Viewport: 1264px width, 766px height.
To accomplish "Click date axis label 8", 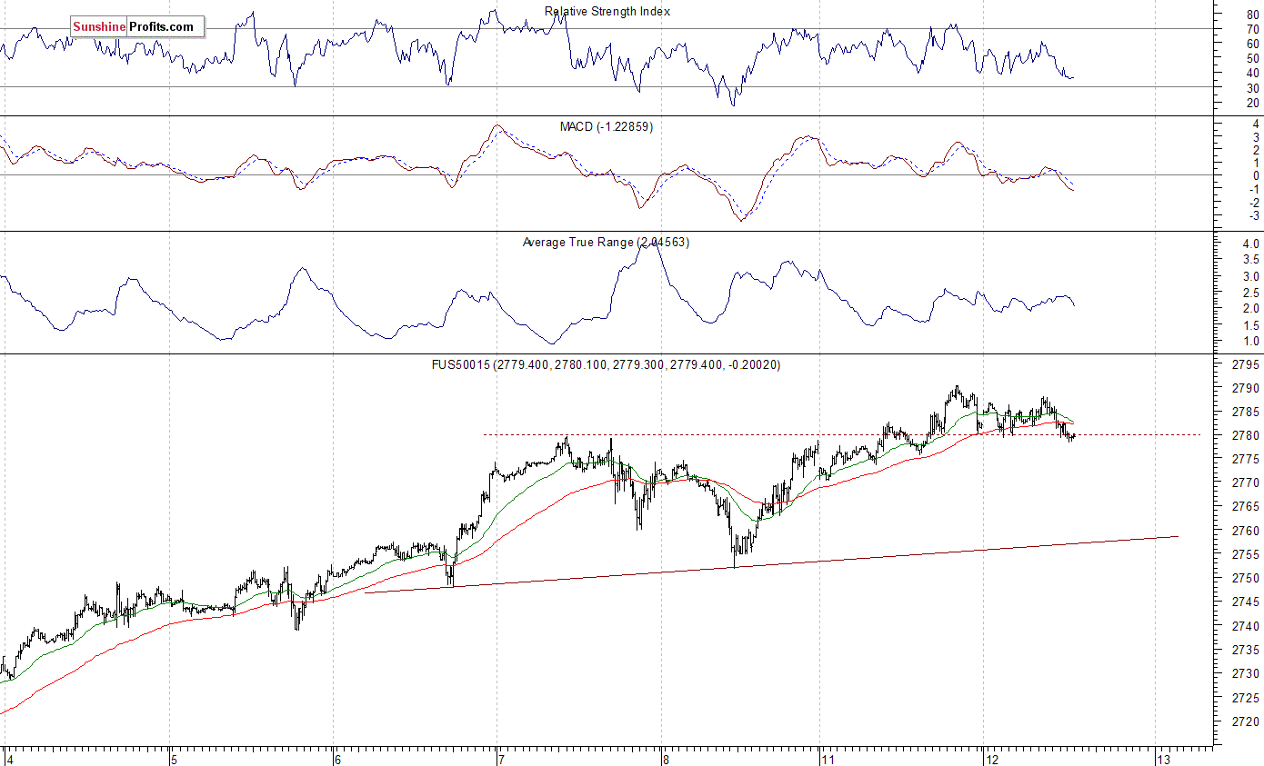I will 666,758.
